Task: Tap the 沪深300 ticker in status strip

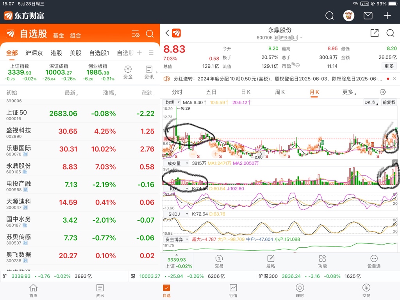Action: point(310,276)
